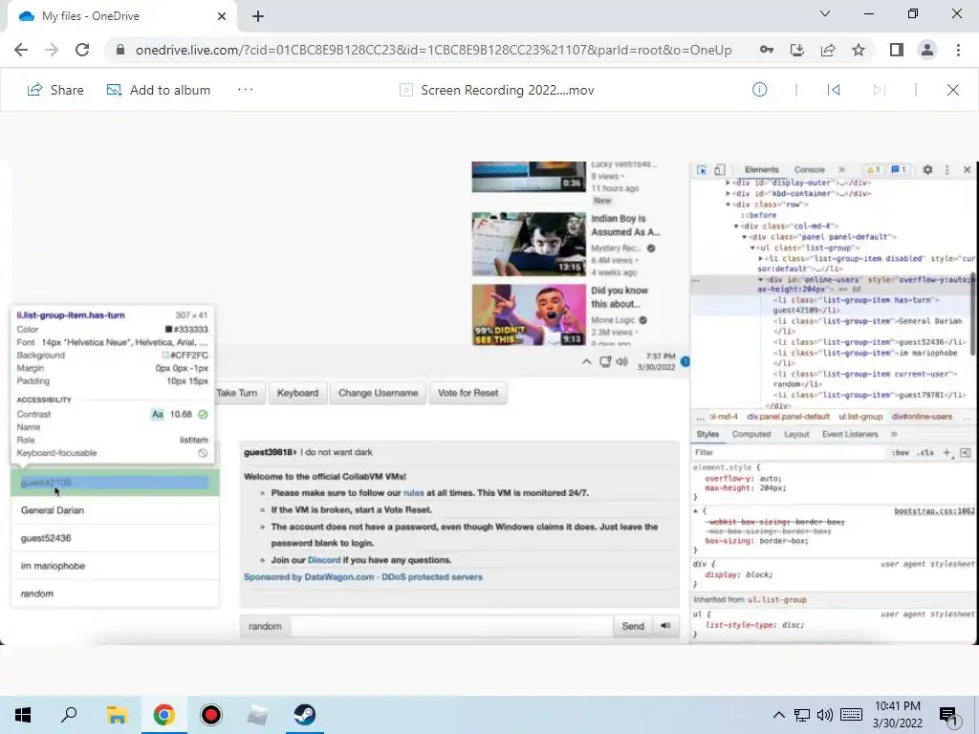The width and height of the screenshot is (979, 734).
Task: Open the Discord link
Action: click(x=324, y=560)
